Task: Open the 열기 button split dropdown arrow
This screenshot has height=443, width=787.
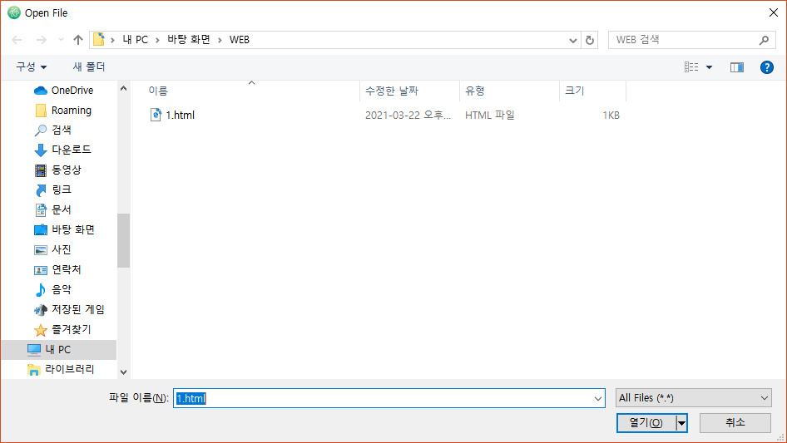Action: 681,423
